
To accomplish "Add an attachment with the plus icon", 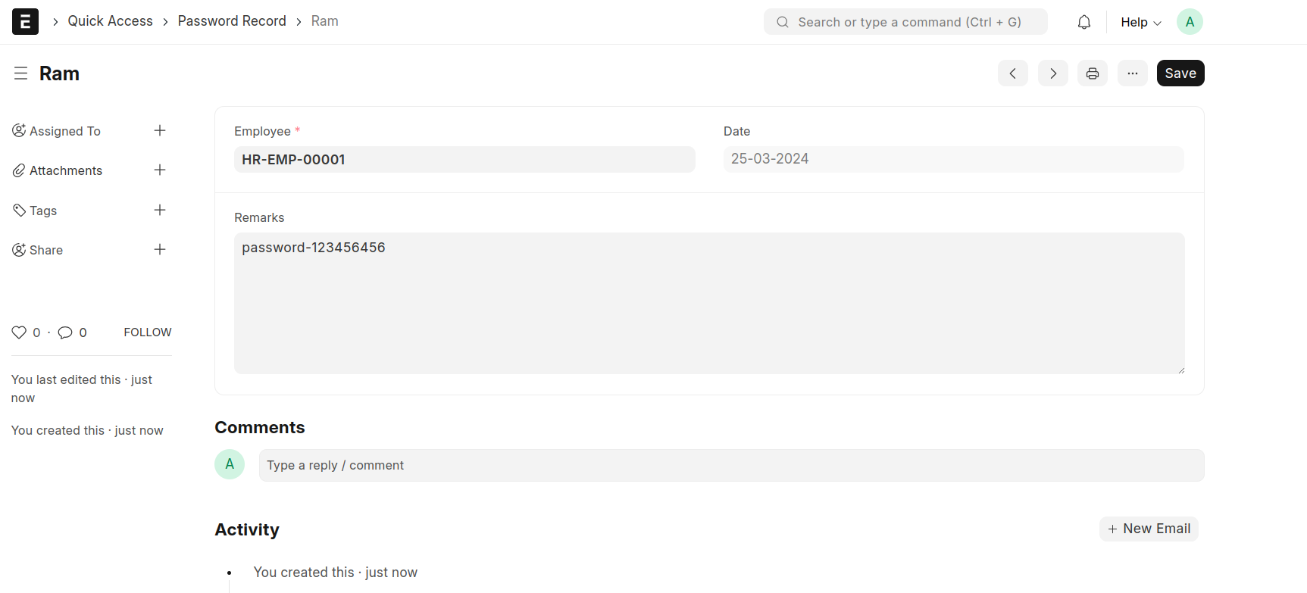I will coord(160,170).
